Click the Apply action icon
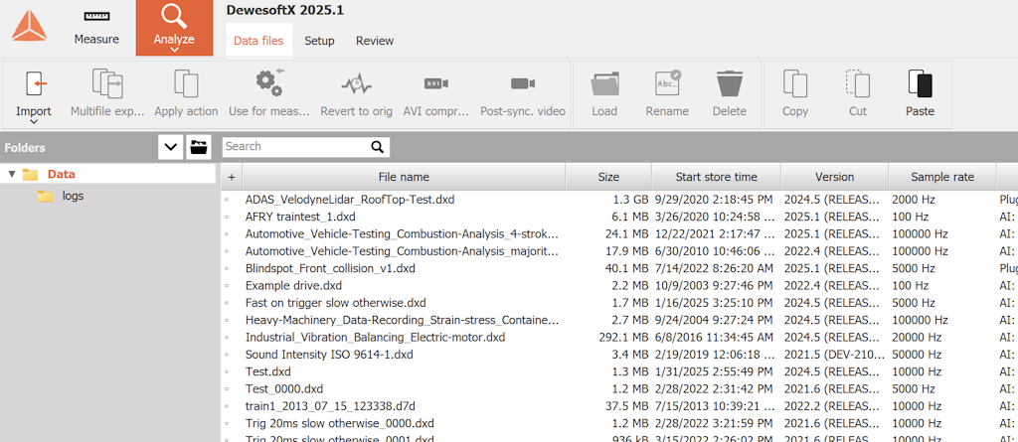This screenshot has height=442, width=1018. pos(186,83)
